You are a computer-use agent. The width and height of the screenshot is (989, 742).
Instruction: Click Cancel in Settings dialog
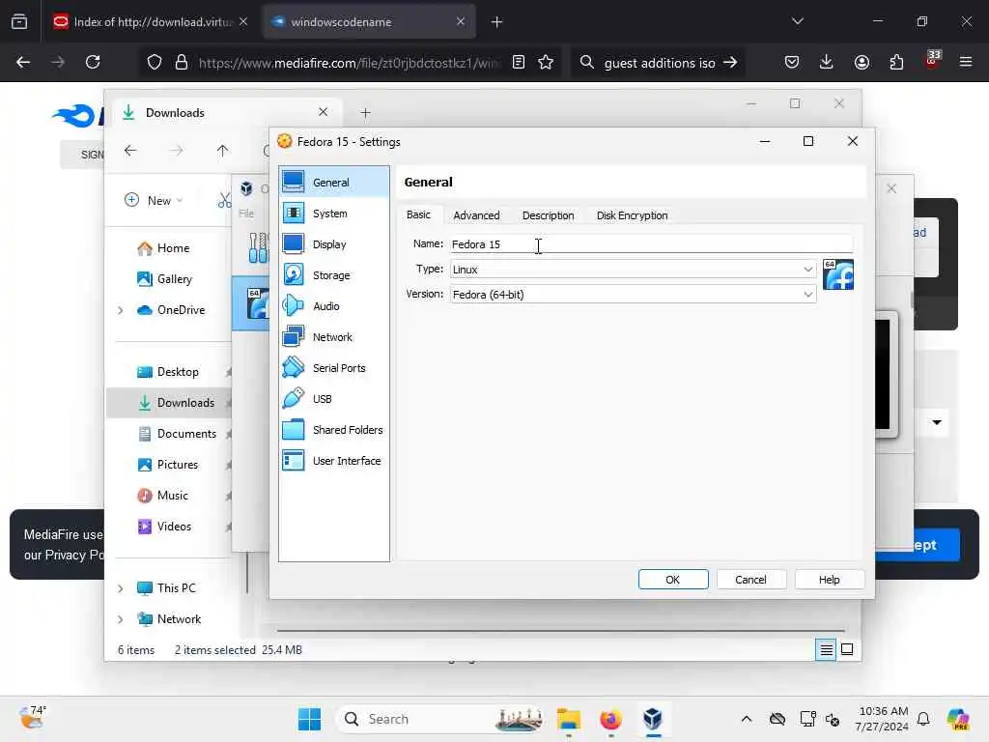click(750, 580)
